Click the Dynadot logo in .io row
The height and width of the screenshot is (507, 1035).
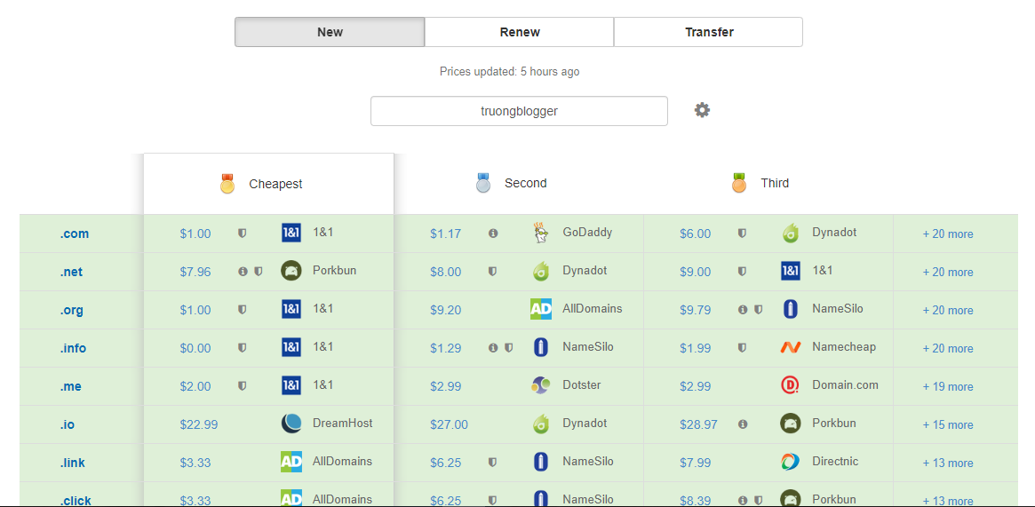541,424
